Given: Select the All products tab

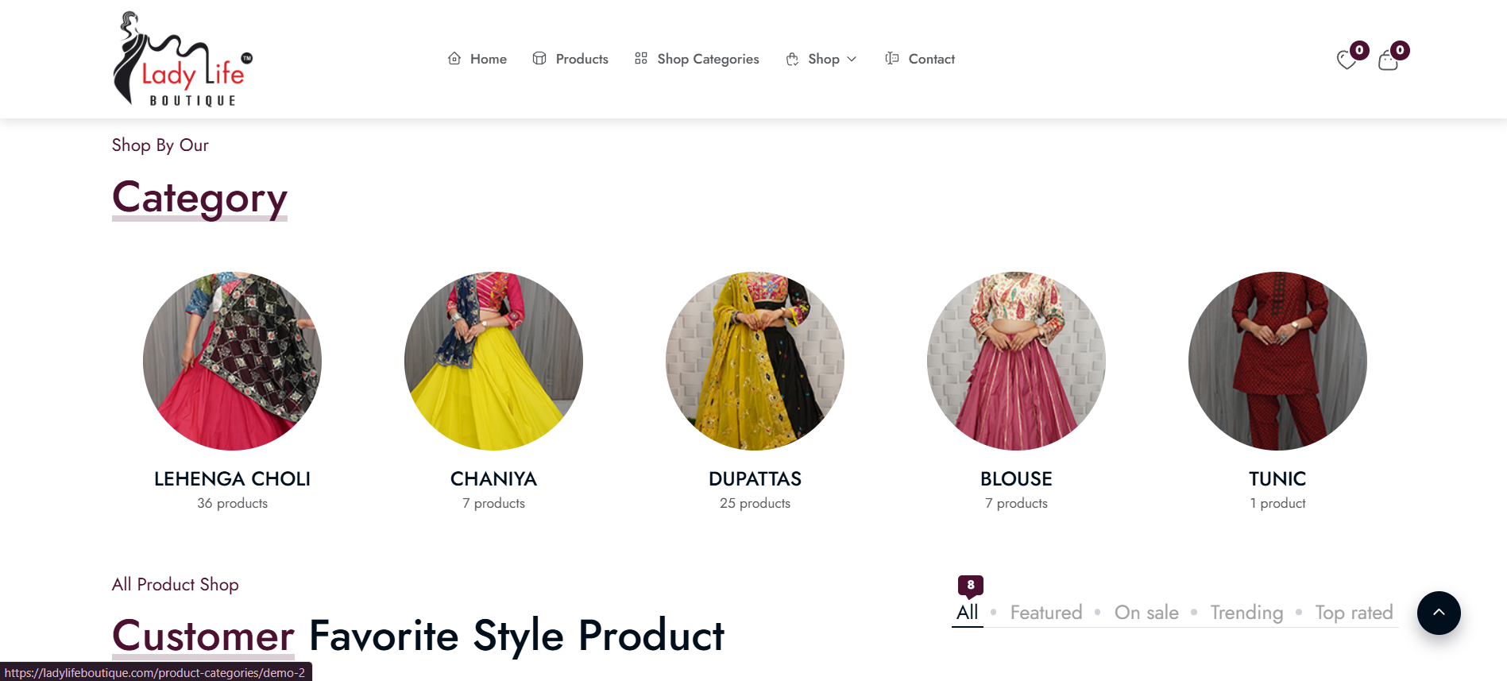Looking at the screenshot, I should pos(967,613).
